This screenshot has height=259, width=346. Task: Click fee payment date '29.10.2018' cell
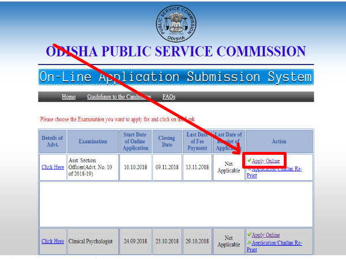(197, 241)
